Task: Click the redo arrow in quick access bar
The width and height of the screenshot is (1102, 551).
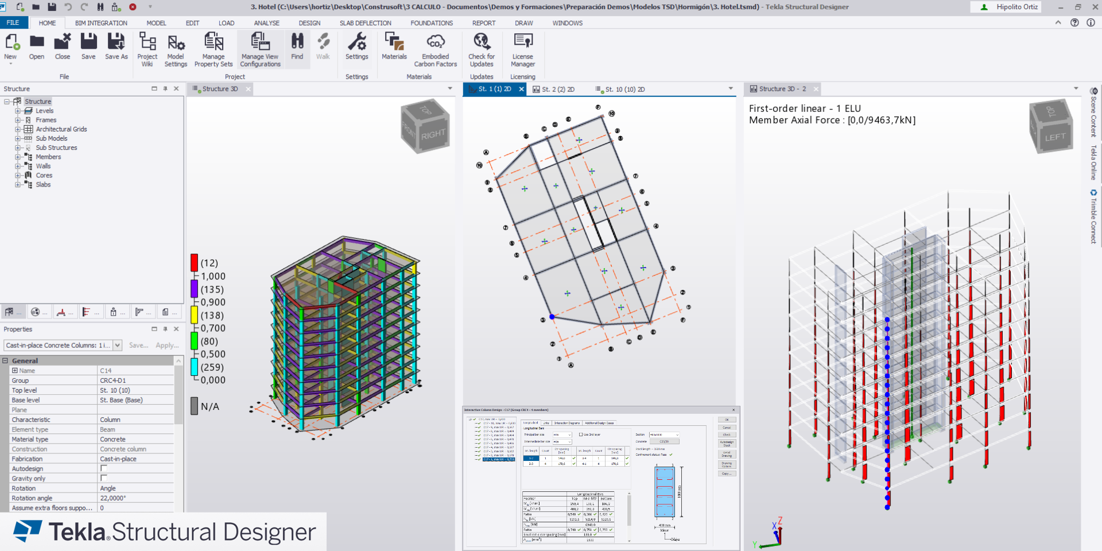Action: pyautogui.click(x=84, y=7)
